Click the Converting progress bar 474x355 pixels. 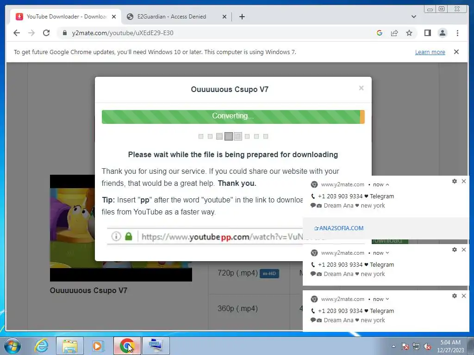click(x=233, y=117)
